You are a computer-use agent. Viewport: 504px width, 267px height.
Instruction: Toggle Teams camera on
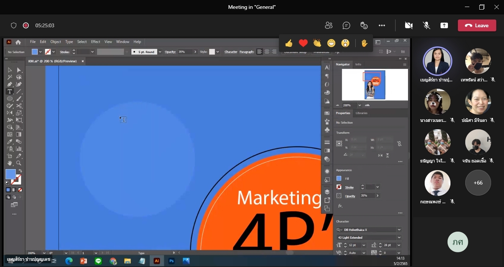tap(409, 25)
